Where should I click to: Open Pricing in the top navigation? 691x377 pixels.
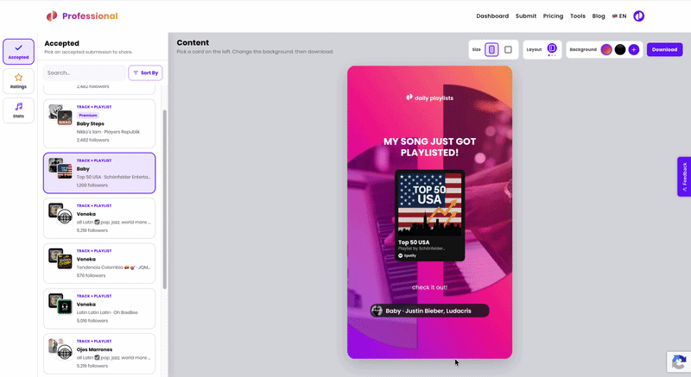[553, 16]
